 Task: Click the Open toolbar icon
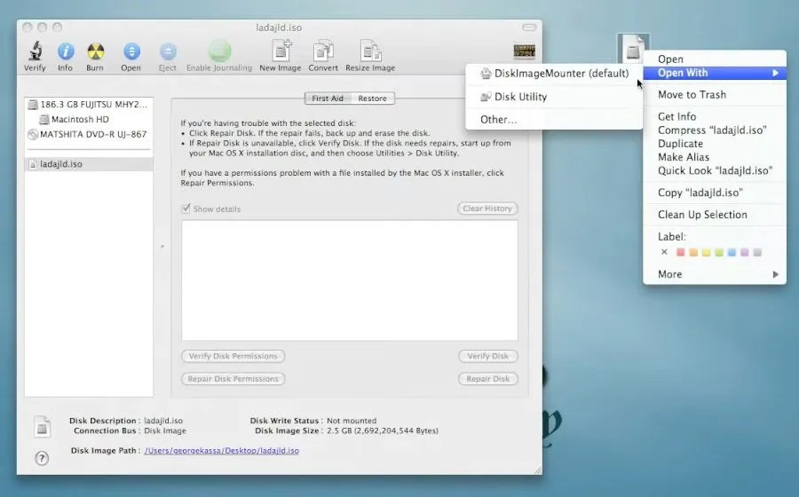tap(131, 51)
